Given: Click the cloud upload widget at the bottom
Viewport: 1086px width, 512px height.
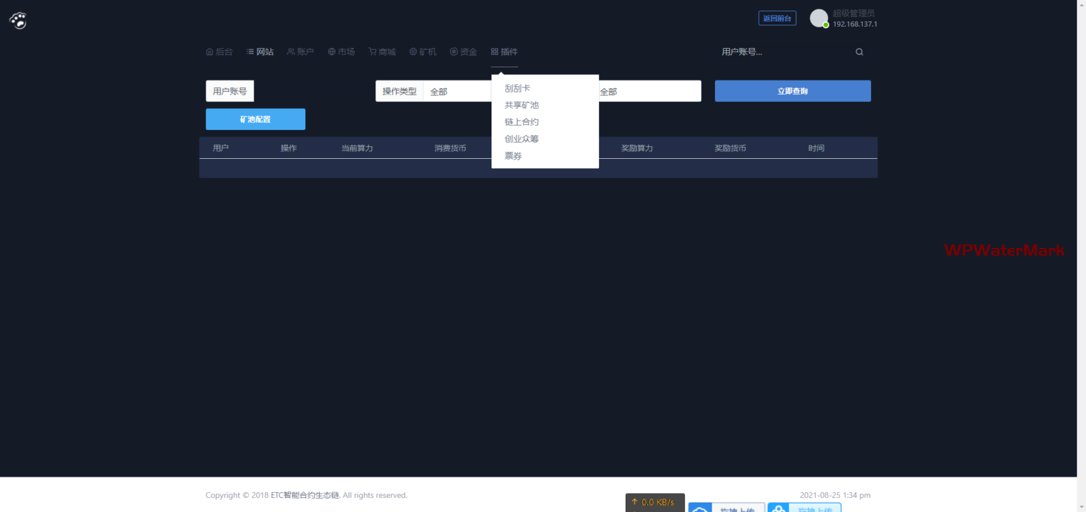Looking at the screenshot, I should [726, 507].
